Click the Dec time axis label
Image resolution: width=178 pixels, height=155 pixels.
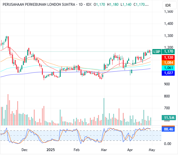(24, 150)
